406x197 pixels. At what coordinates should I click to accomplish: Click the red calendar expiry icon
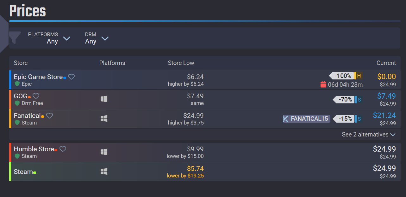coord(323,84)
